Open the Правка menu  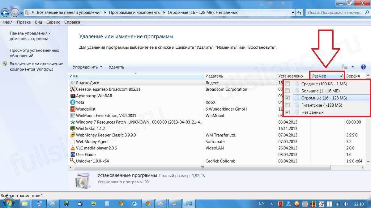pyautogui.click(x=24, y=22)
